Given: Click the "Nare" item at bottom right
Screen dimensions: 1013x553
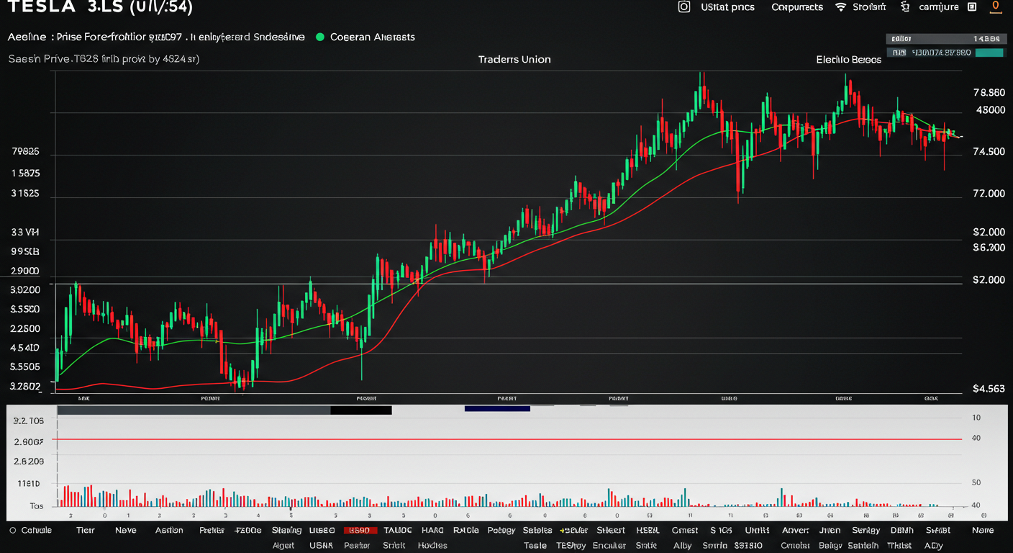Looking at the screenshot, I should point(983,530).
